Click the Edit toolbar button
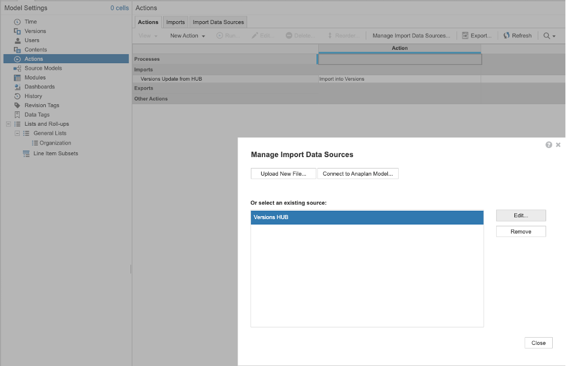The width and height of the screenshot is (566, 366). (263, 36)
